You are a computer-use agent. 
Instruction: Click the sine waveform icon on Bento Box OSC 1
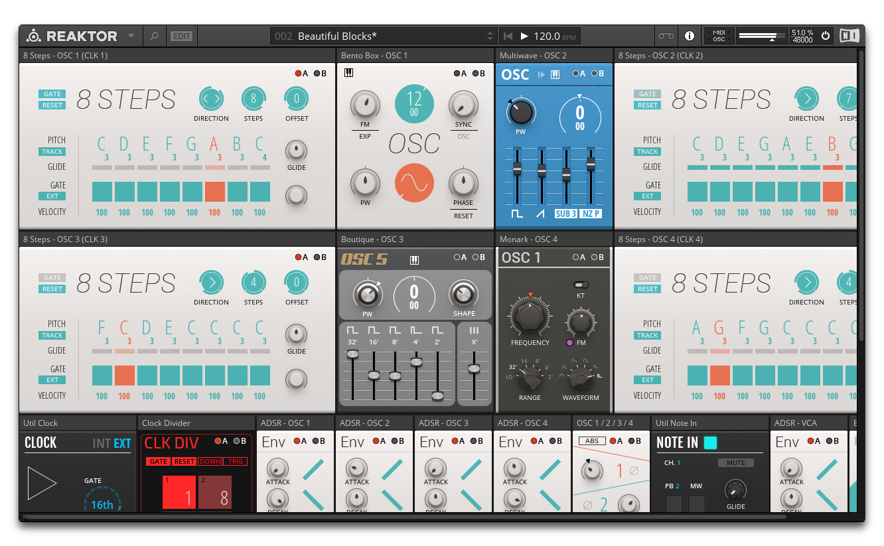coord(413,183)
